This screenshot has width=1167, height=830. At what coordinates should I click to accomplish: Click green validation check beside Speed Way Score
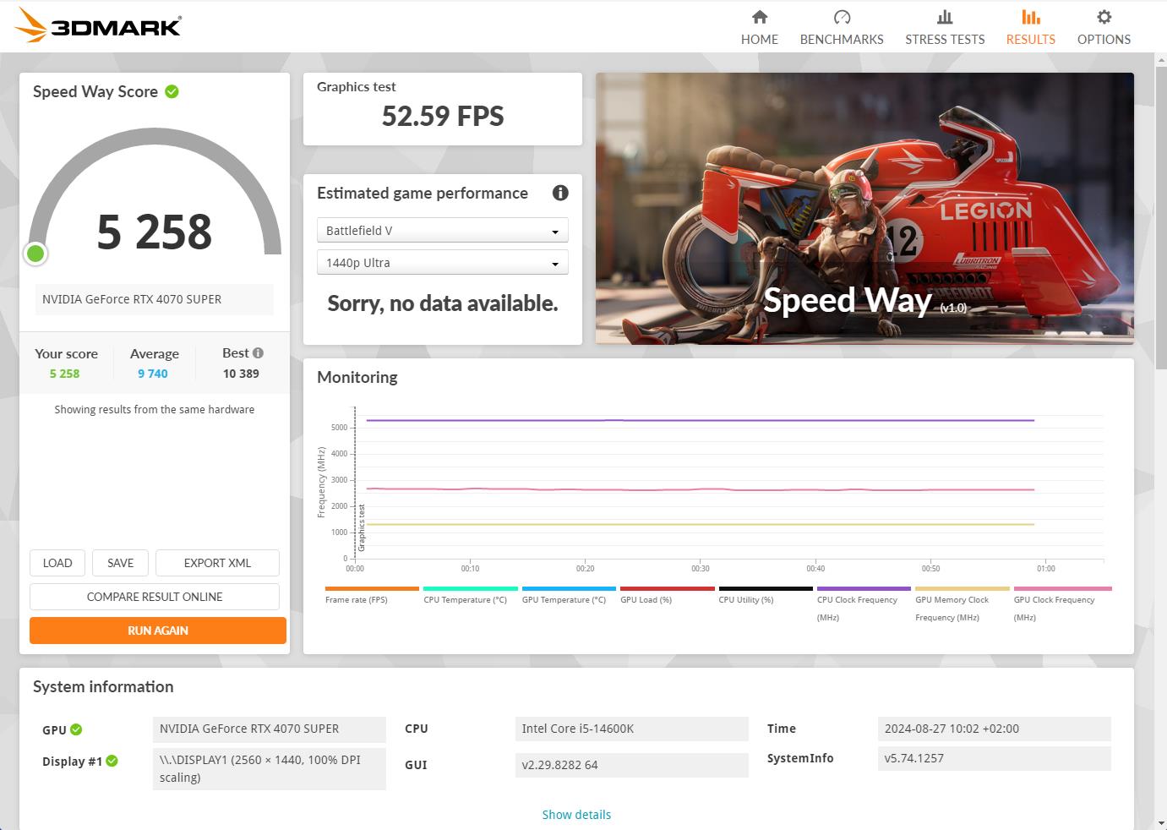tap(172, 91)
